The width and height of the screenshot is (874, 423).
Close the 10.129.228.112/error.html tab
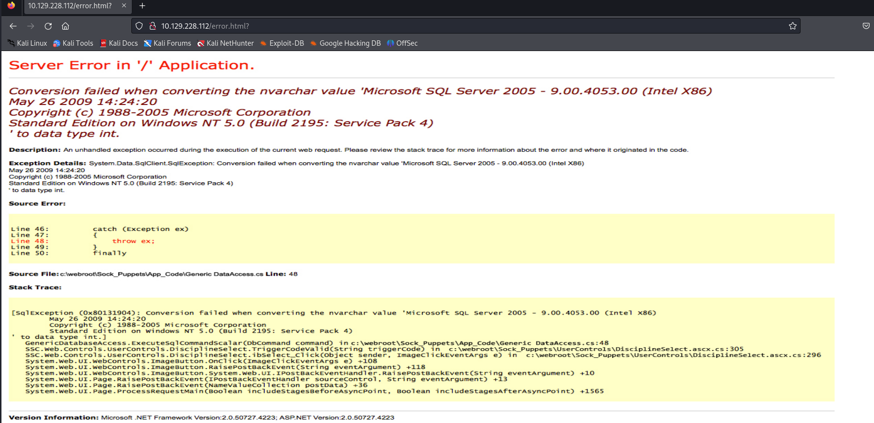point(124,6)
